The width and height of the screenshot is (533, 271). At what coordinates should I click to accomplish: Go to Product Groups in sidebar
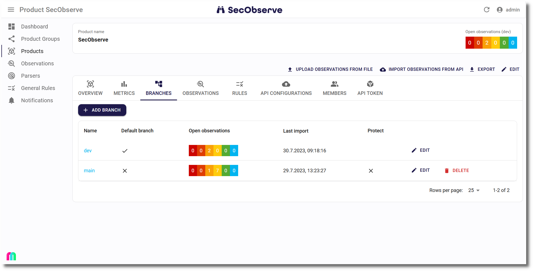click(40, 39)
